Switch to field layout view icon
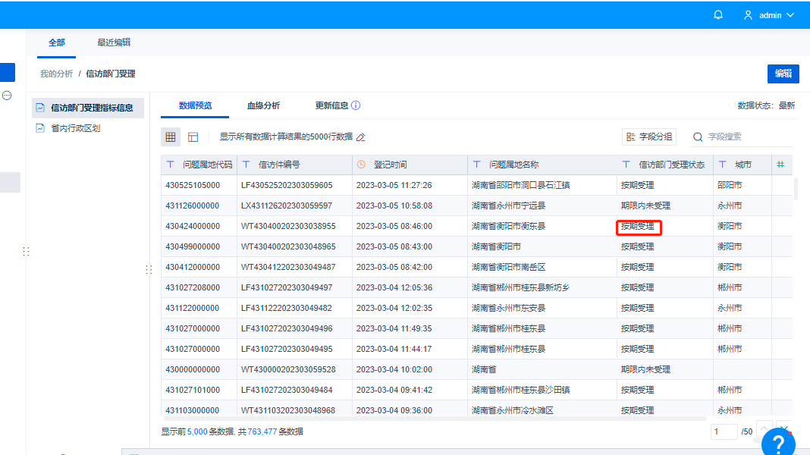Viewport: 810px width, 455px height. point(193,136)
